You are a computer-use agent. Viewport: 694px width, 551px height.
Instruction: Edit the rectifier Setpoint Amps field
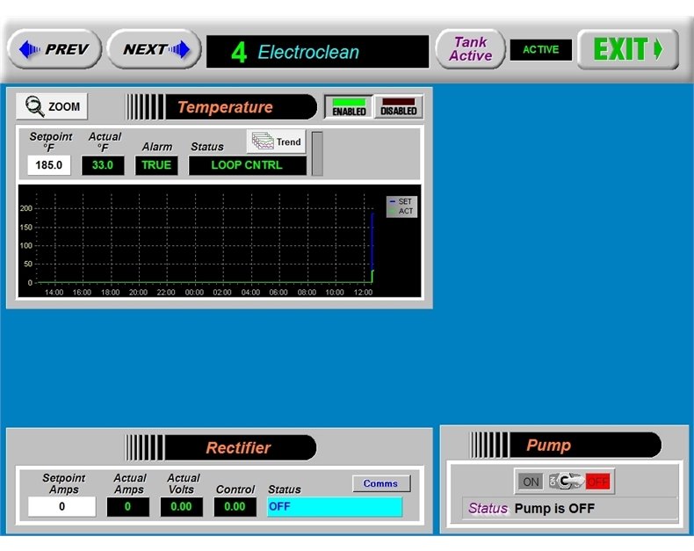click(61, 507)
